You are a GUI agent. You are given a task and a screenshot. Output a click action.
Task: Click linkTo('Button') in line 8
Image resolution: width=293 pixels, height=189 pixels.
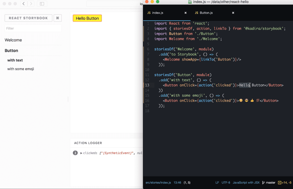[x=218, y=59]
